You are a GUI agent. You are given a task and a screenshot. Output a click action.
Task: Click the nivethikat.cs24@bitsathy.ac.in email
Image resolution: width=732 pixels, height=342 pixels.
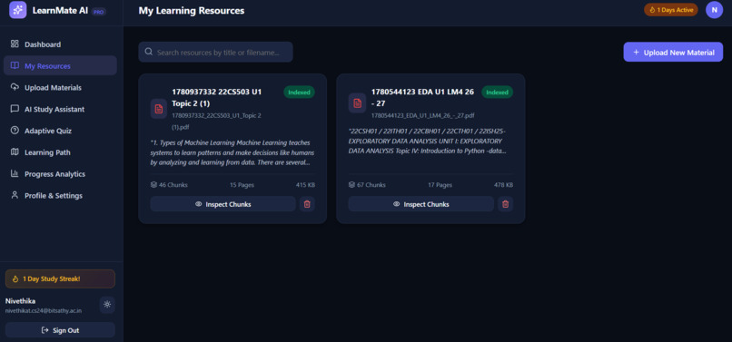(44, 310)
